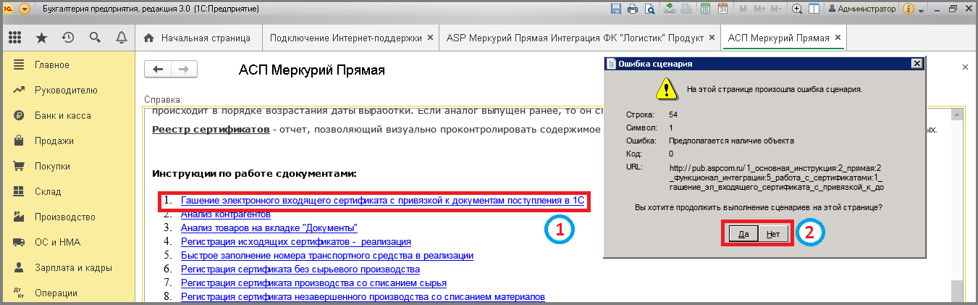
Task: Open link Быстрое заполнение номера транспортного средства
Action: 327,255
